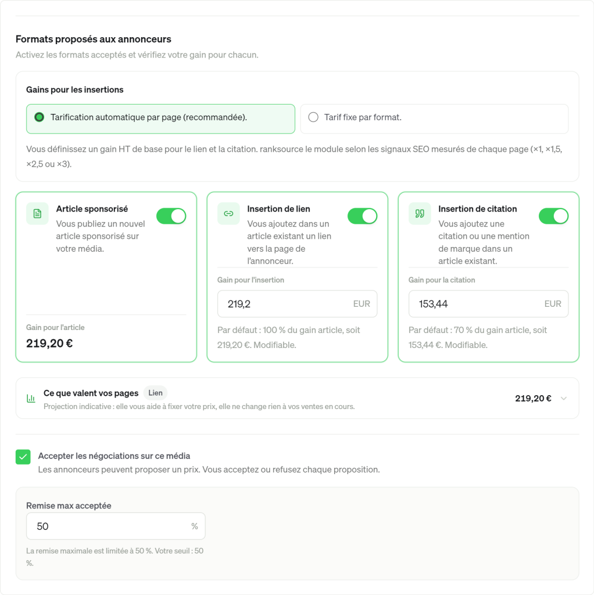Expand the Ce que valent vos pages chevron

pos(564,399)
